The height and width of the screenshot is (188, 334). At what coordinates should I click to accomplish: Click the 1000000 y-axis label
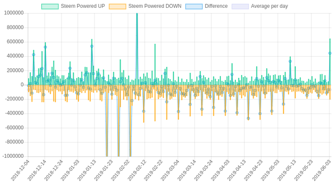pos(14,13)
